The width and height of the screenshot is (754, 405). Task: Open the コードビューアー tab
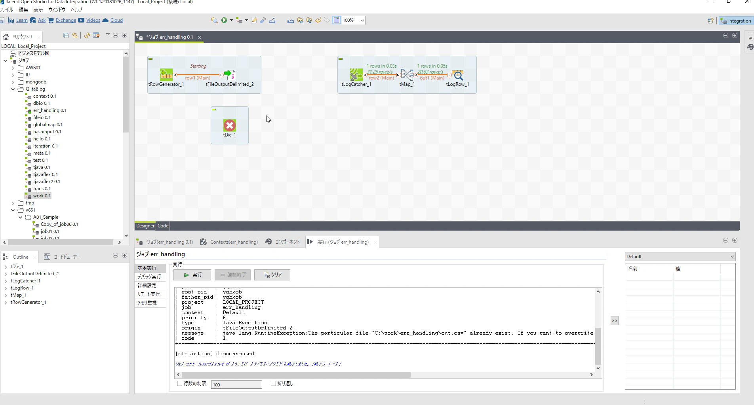tap(62, 257)
